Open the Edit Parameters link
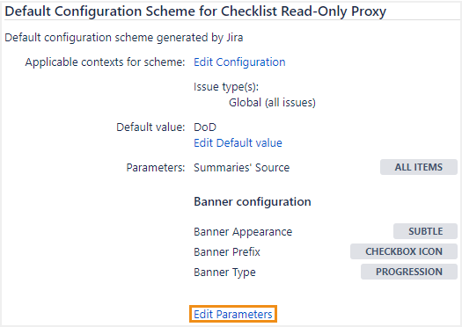The height and width of the screenshot is (327, 462). coord(233,314)
